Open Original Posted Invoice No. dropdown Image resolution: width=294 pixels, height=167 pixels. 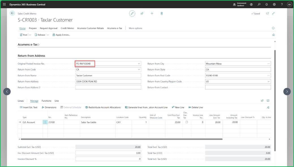tap(139, 63)
